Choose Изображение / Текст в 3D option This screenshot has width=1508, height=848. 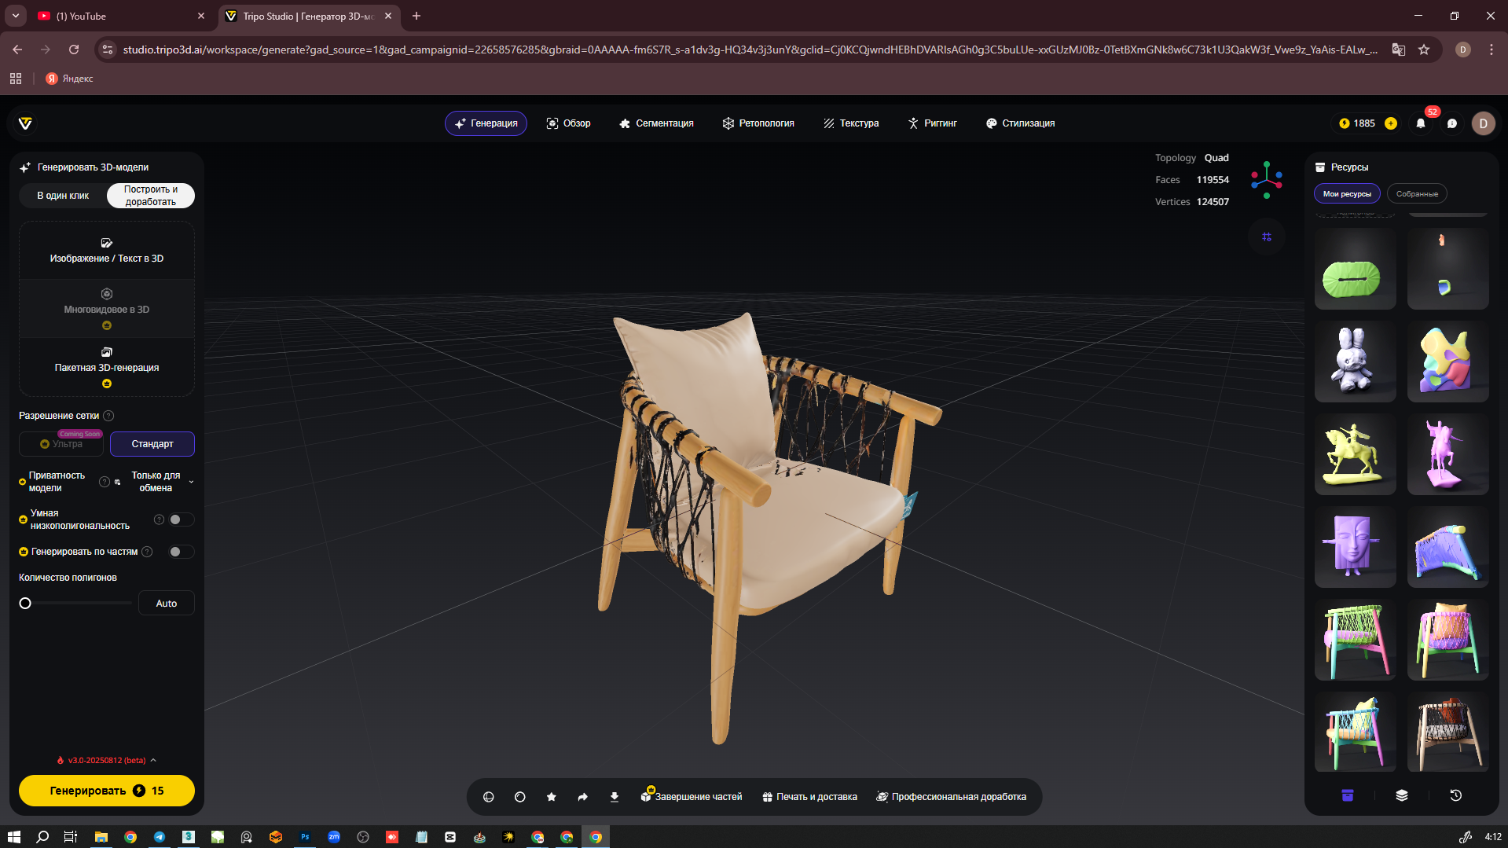[x=107, y=251]
